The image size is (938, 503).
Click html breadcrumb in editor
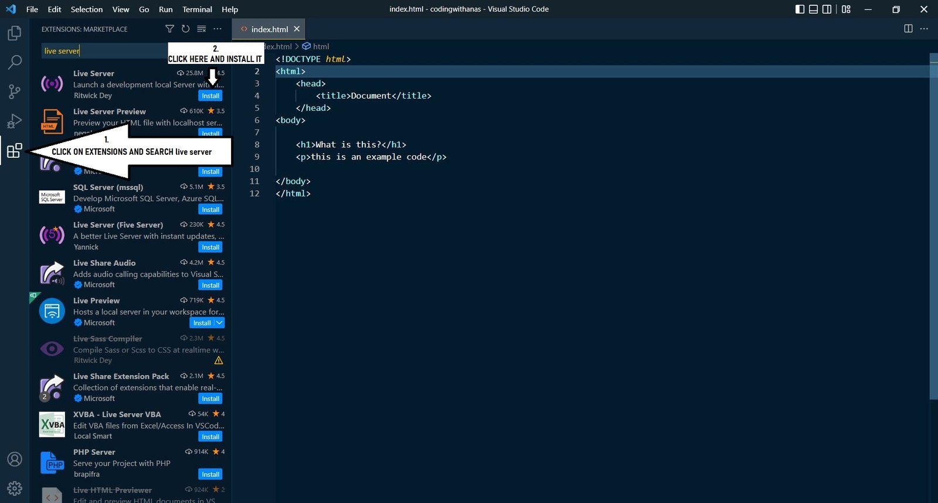click(321, 46)
